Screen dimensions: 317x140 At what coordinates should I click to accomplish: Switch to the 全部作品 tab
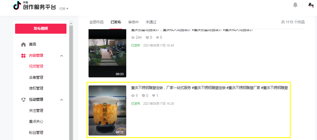click(96, 22)
